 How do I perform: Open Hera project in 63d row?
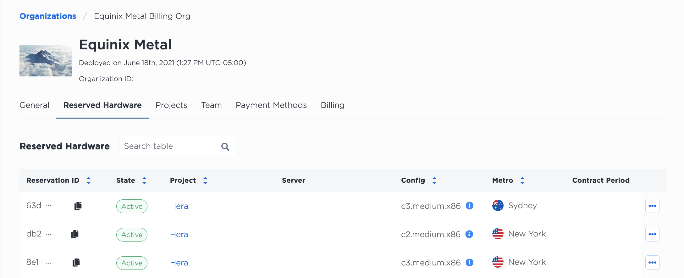(179, 206)
